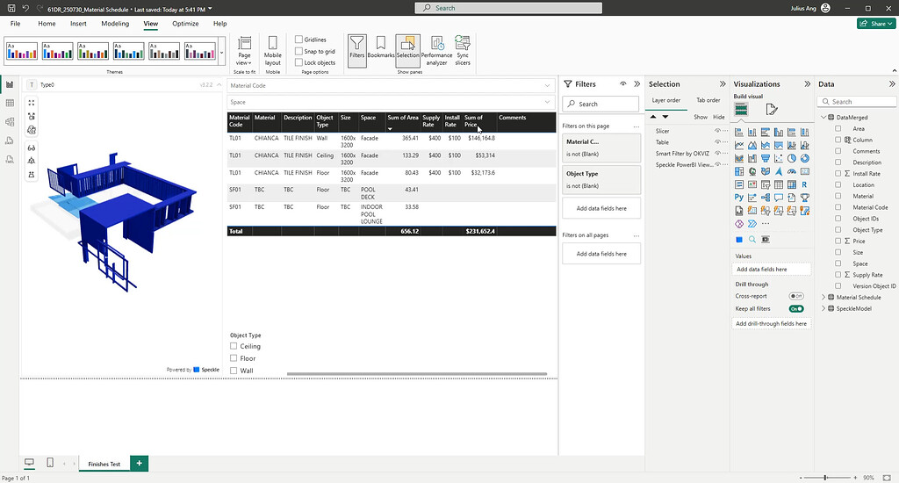899x483 pixels.
Task: Click the Filters pane search box
Action: pos(601,104)
